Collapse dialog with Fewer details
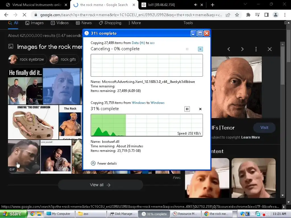Screen dimensions: 291x218 (x=104, y=163)
